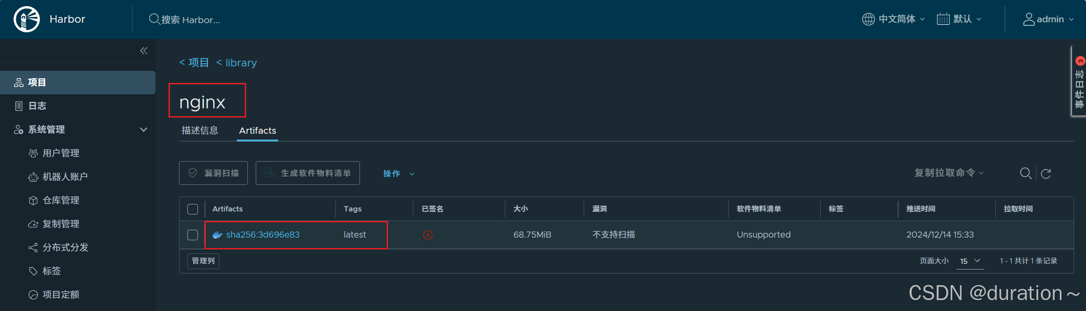This screenshot has width=1086, height=311.
Task: Switch to the 描述信息 tab
Action: pos(200,130)
